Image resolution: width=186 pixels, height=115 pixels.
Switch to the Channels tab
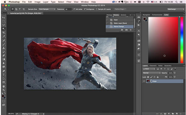pyautogui.click(x=153, y=65)
